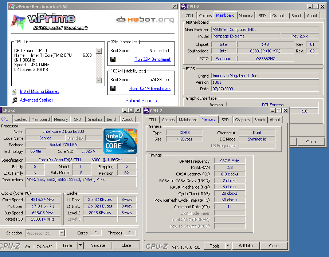Image resolution: width=329 pixels, height=257 pixels.
Task: Open Caches tab in Mainboard window
Action: 205,16
